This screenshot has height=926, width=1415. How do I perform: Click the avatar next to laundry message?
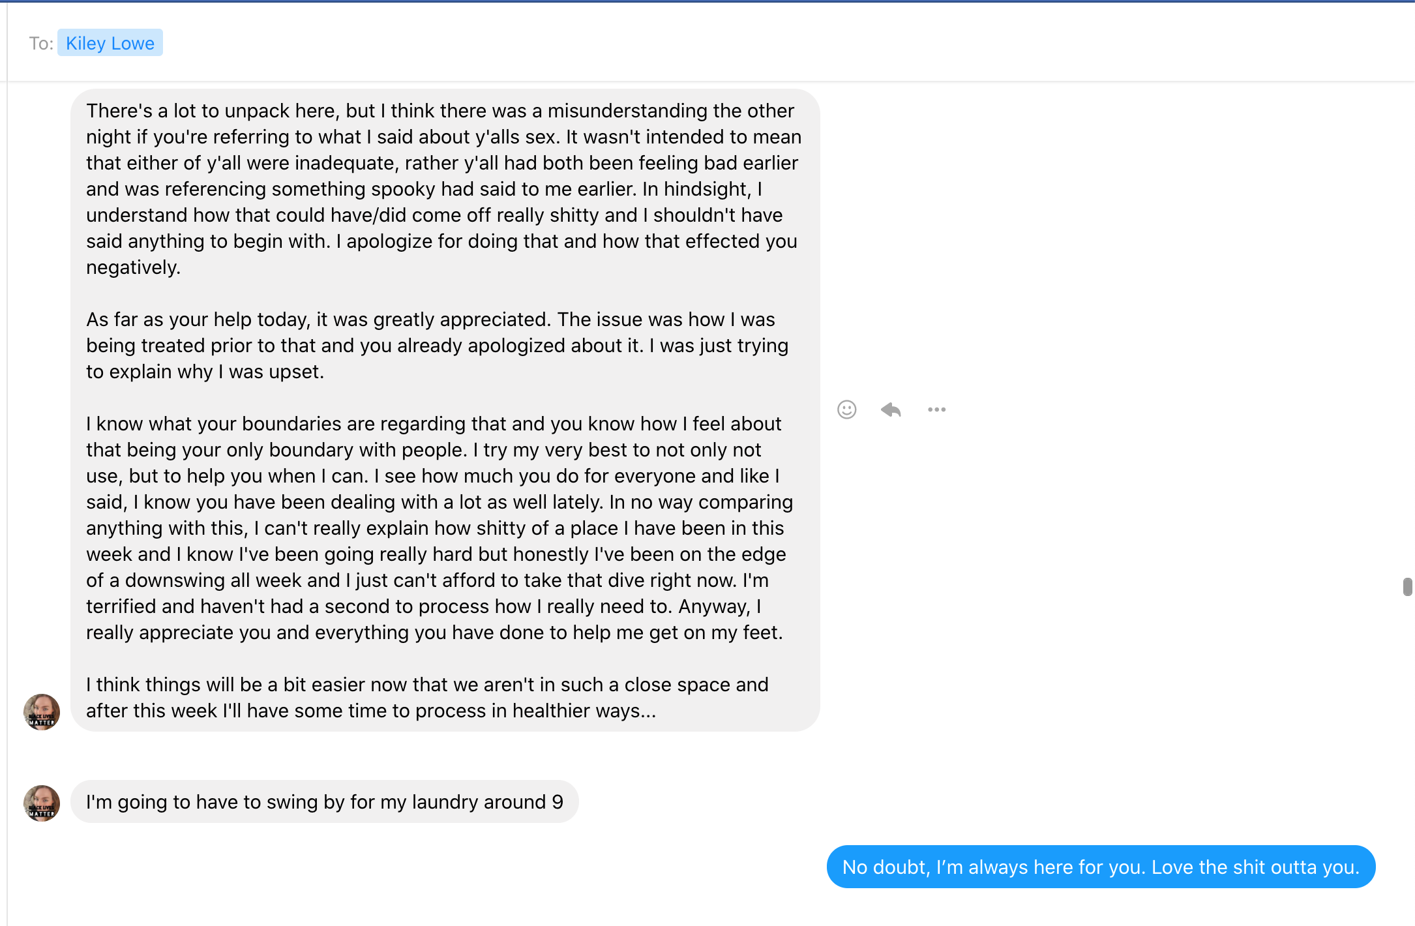click(42, 803)
